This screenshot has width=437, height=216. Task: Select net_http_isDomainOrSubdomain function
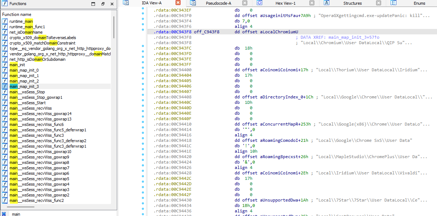click(x=37, y=59)
